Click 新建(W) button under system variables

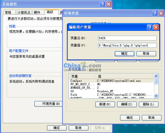tap(105, 104)
